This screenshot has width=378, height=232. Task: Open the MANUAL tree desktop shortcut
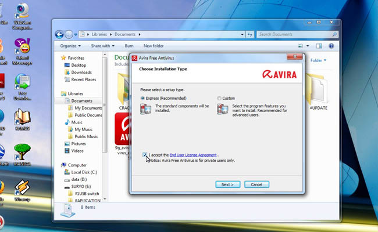coord(22,155)
